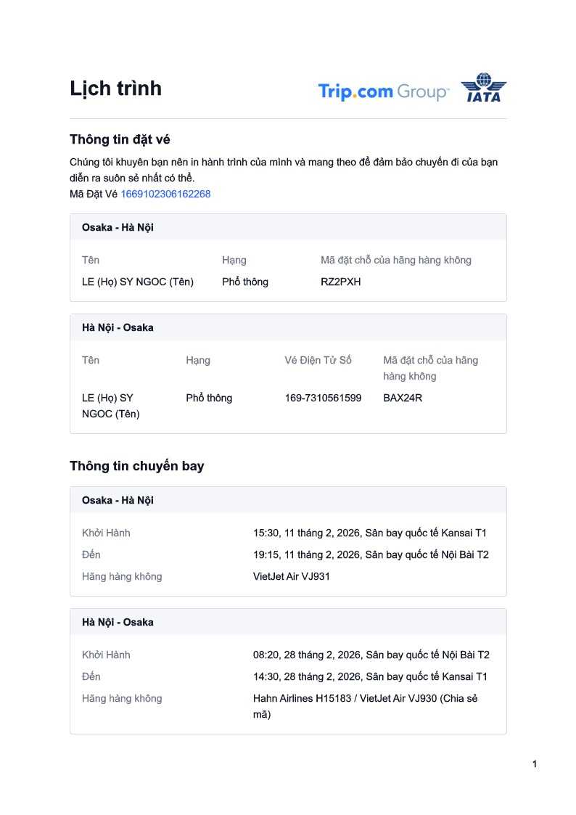Click the 19:15 Nội Bài T2 arrival line
Image resolution: width=576 pixels, height=815 pixels.
[x=371, y=554]
